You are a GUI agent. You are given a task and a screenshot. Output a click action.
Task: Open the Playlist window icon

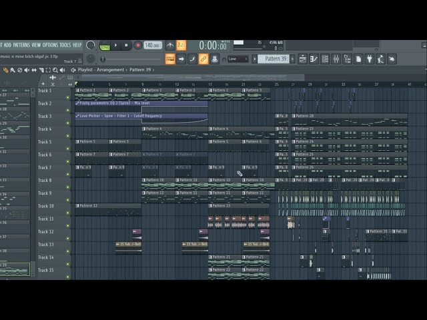tap(302, 59)
